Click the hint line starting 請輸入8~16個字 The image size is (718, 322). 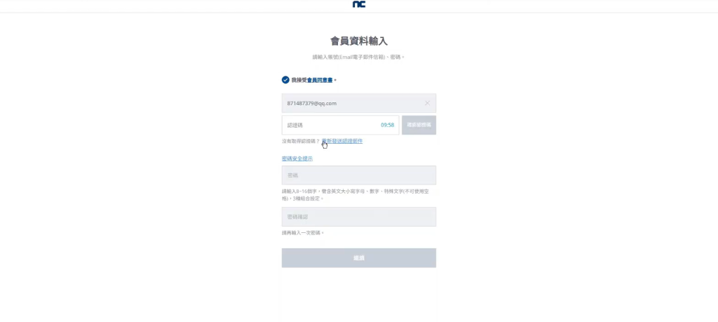coord(355,192)
